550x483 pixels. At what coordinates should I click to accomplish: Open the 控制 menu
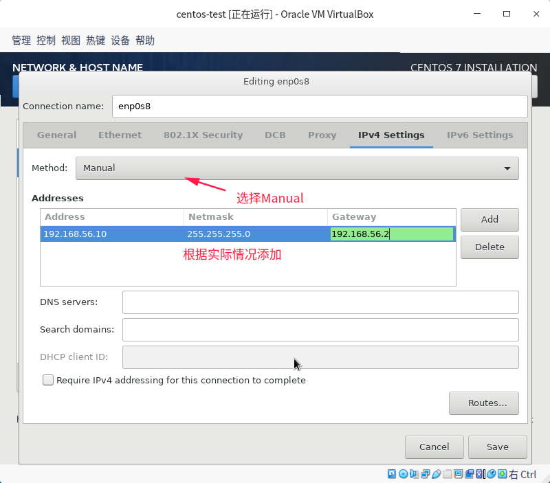tap(46, 41)
